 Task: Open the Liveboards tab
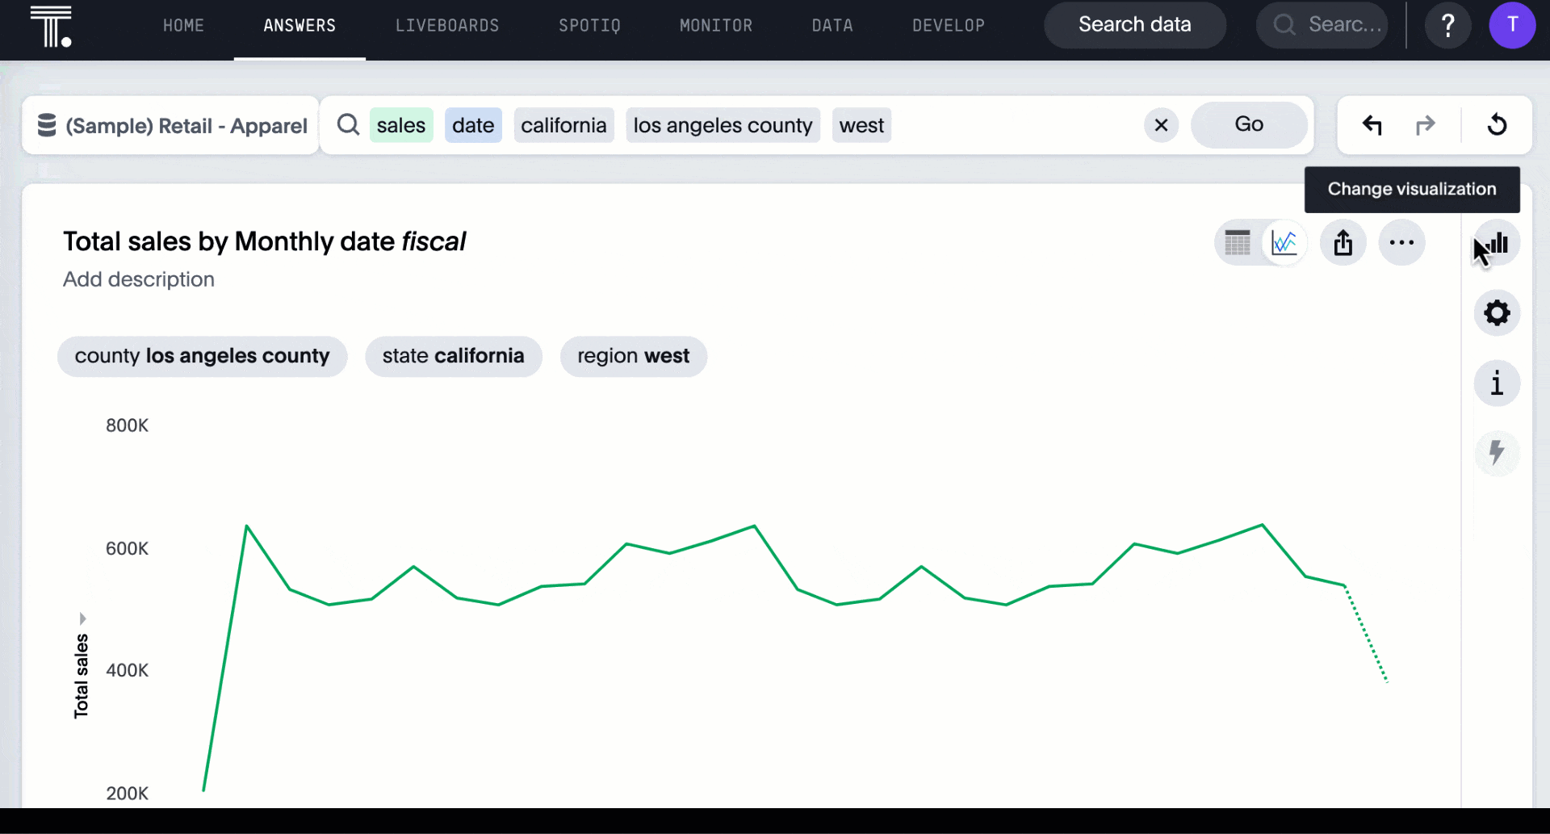447,26
